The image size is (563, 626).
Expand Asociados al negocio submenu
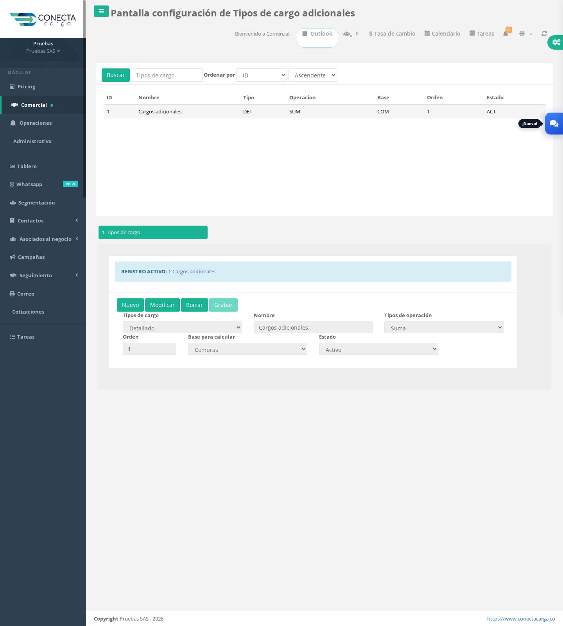tap(42, 239)
